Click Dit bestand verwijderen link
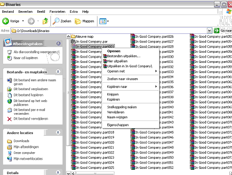 tap(31, 119)
